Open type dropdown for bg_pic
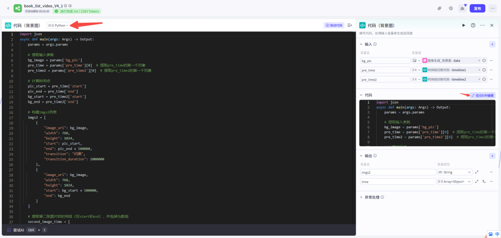The height and width of the screenshot is (238, 501). click(x=416, y=61)
